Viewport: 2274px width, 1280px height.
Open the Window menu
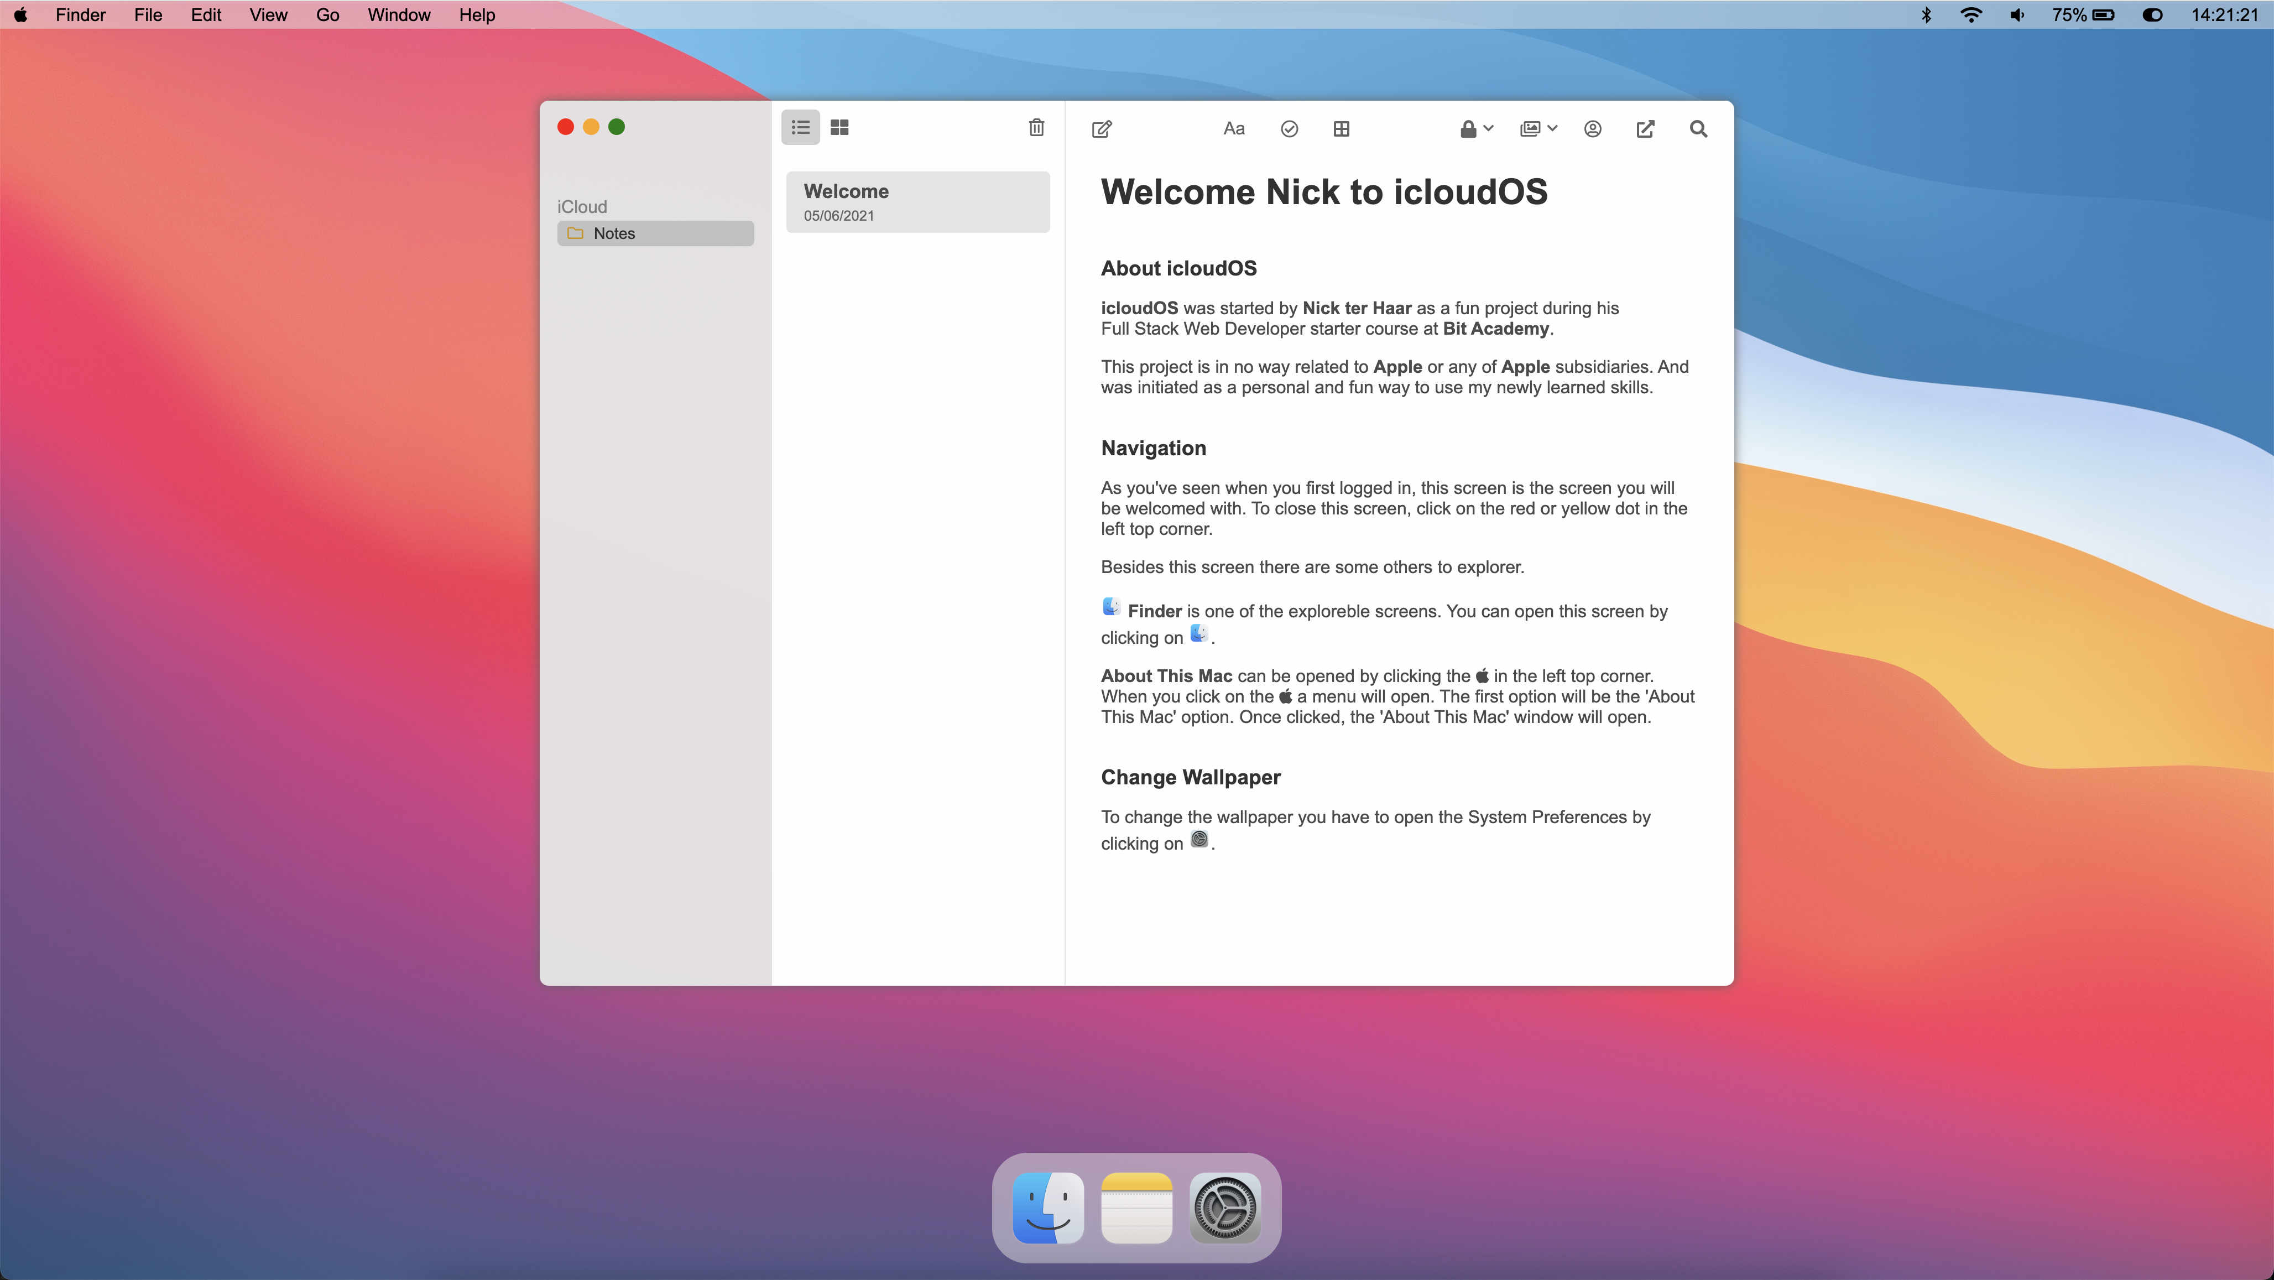click(399, 15)
